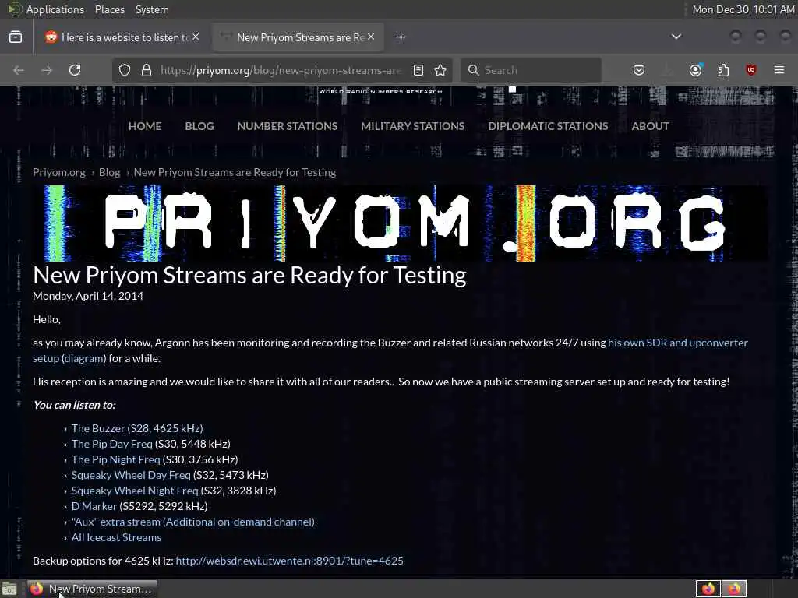Click into the Search box
This screenshot has width=798, height=598.
coord(531,70)
